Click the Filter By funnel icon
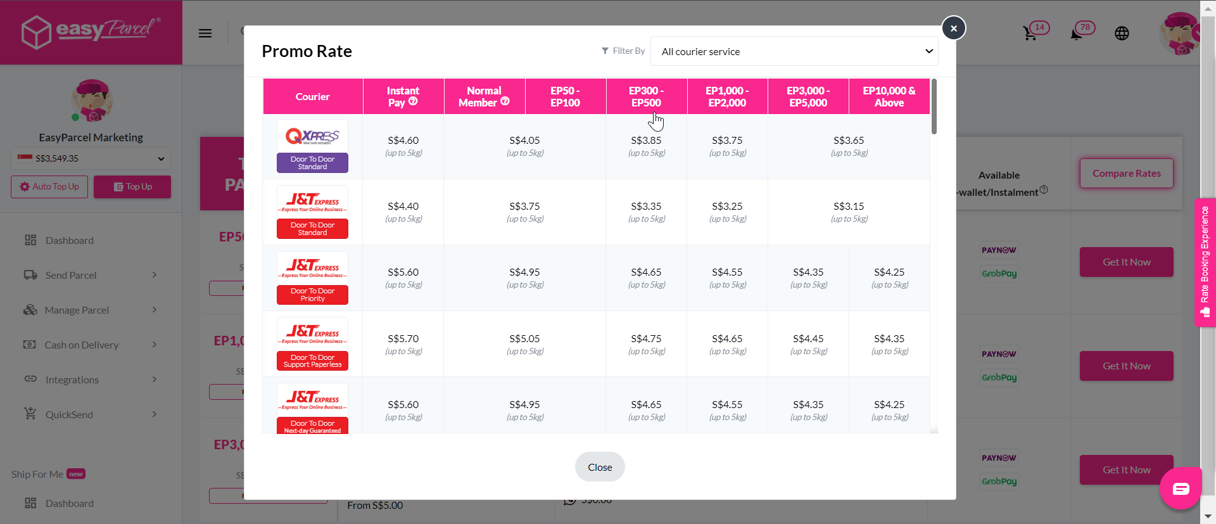The image size is (1216, 524). coord(605,51)
